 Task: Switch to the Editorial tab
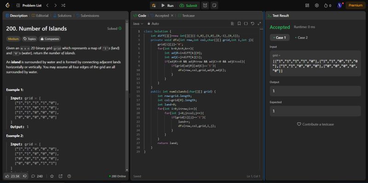pyautogui.click(x=40, y=16)
